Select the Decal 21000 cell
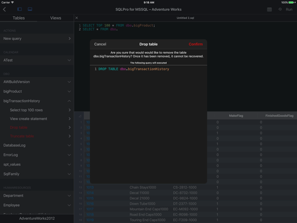The width and height of the screenshot is (297, 223). pyautogui.click(x=139, y=198)
